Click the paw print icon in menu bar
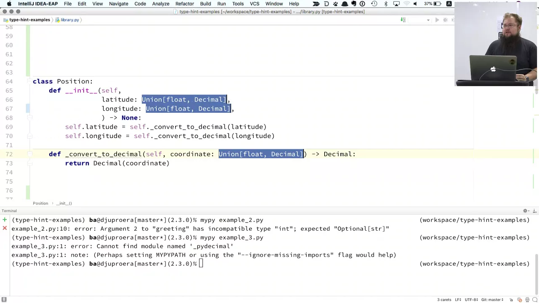 (336, 4)
